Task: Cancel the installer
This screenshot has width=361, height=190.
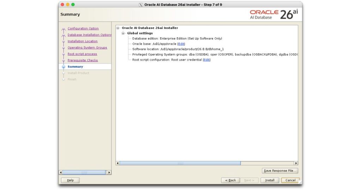Action: [x=290, y=180]
